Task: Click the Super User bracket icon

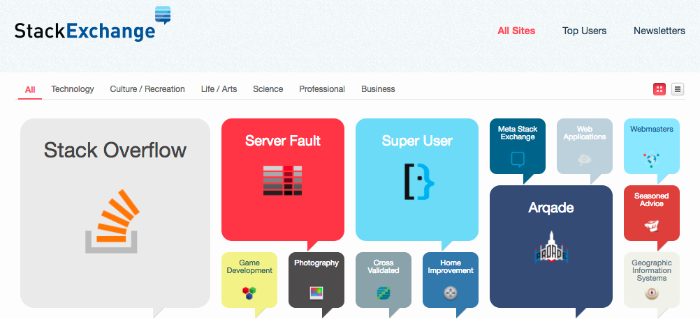Action: point(416,182)
